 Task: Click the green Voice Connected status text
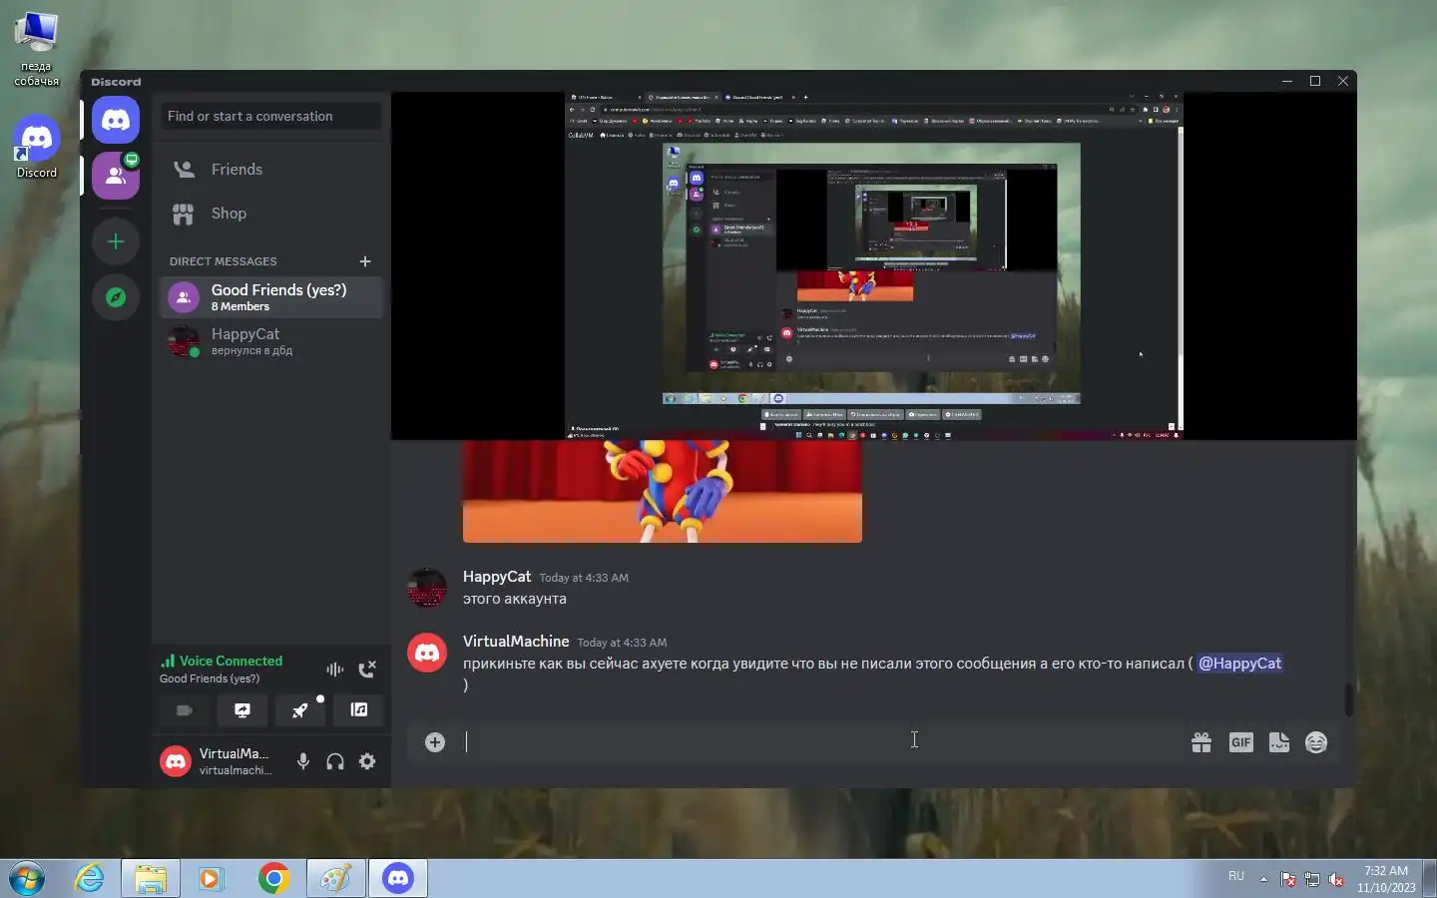tap(231, 661)
